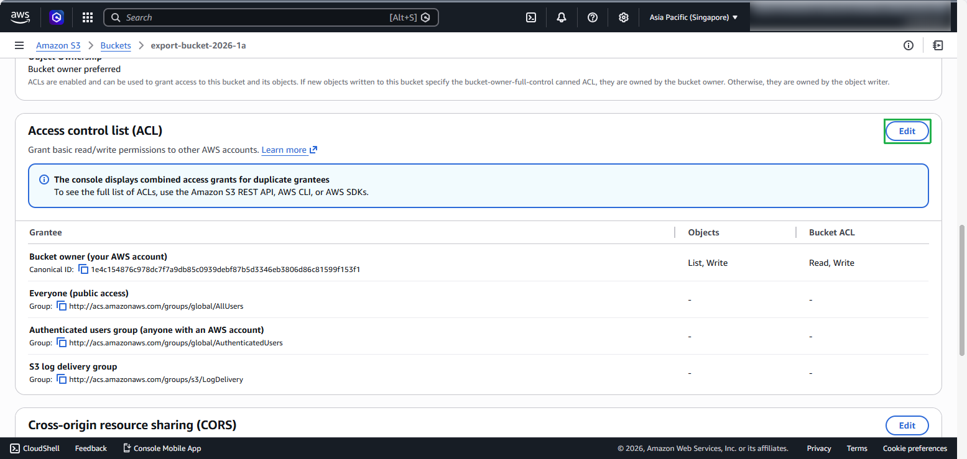Click the Console Mobile App footer icon
The image size is (967, 459).
[127, 448]
